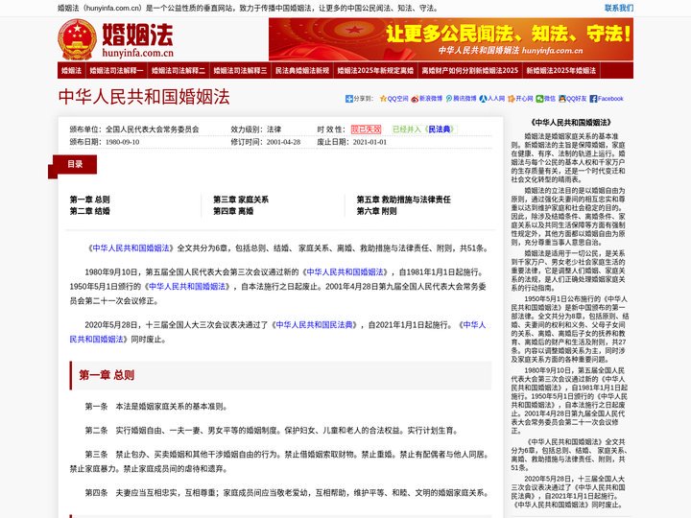
Task: Click the sidebar heading 《中华人民共和国婚姻法》
Action: point(571,123)
